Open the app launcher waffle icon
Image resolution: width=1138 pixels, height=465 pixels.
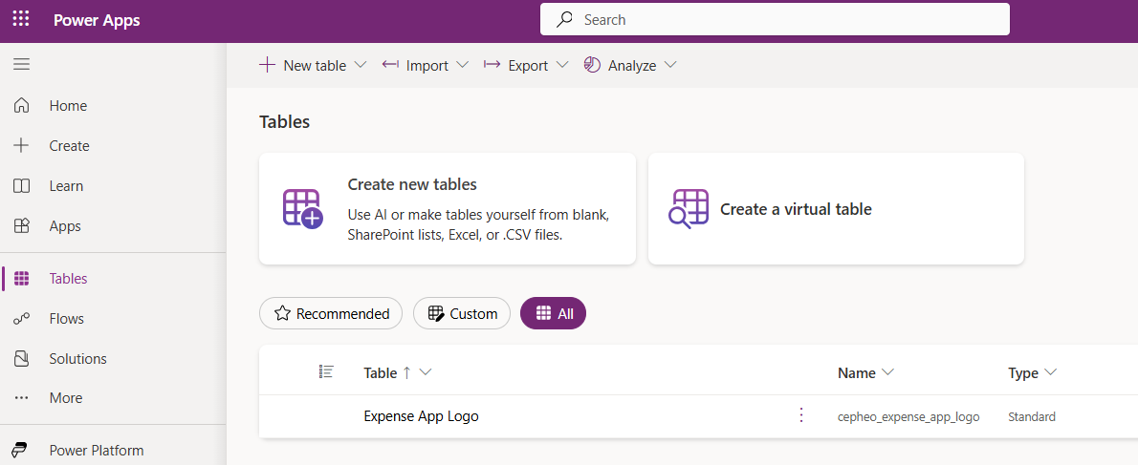[x=21, y=20]
